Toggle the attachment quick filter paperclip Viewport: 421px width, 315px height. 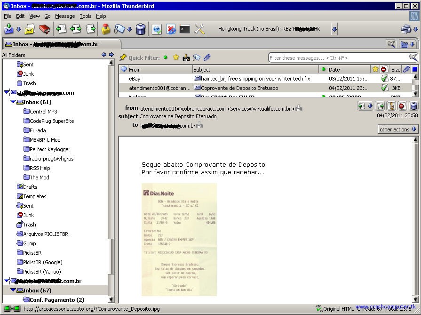(x=207, y=57)
